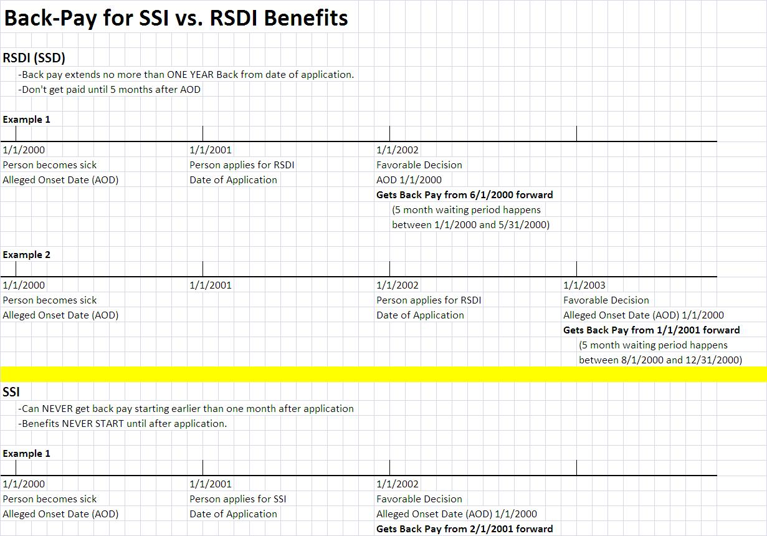The image size is (767, 536).
Task: Select 'Gets Back Pay from 1/1/2001 forward'
Action: coord(652,330)
